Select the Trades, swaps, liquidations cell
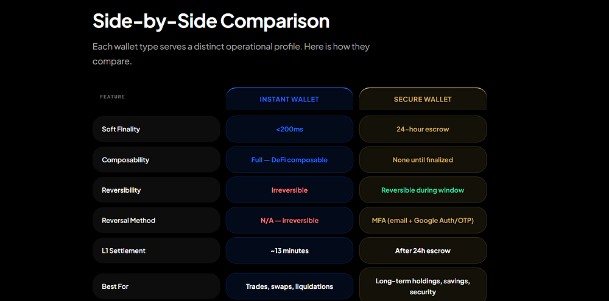This screenshot has width=609, height=301. (289, 286)
